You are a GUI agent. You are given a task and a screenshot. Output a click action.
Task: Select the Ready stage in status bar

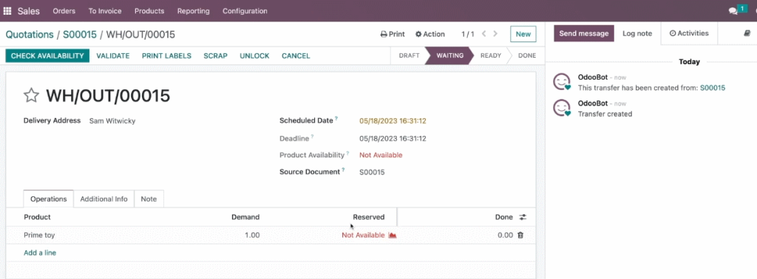pos(491,55)
